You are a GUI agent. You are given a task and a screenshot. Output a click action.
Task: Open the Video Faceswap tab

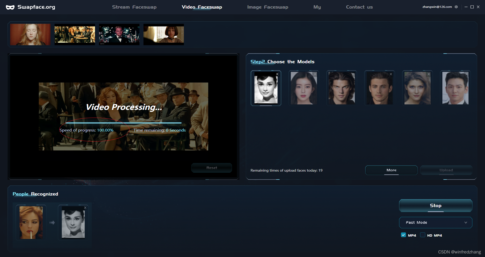point(202,7)
